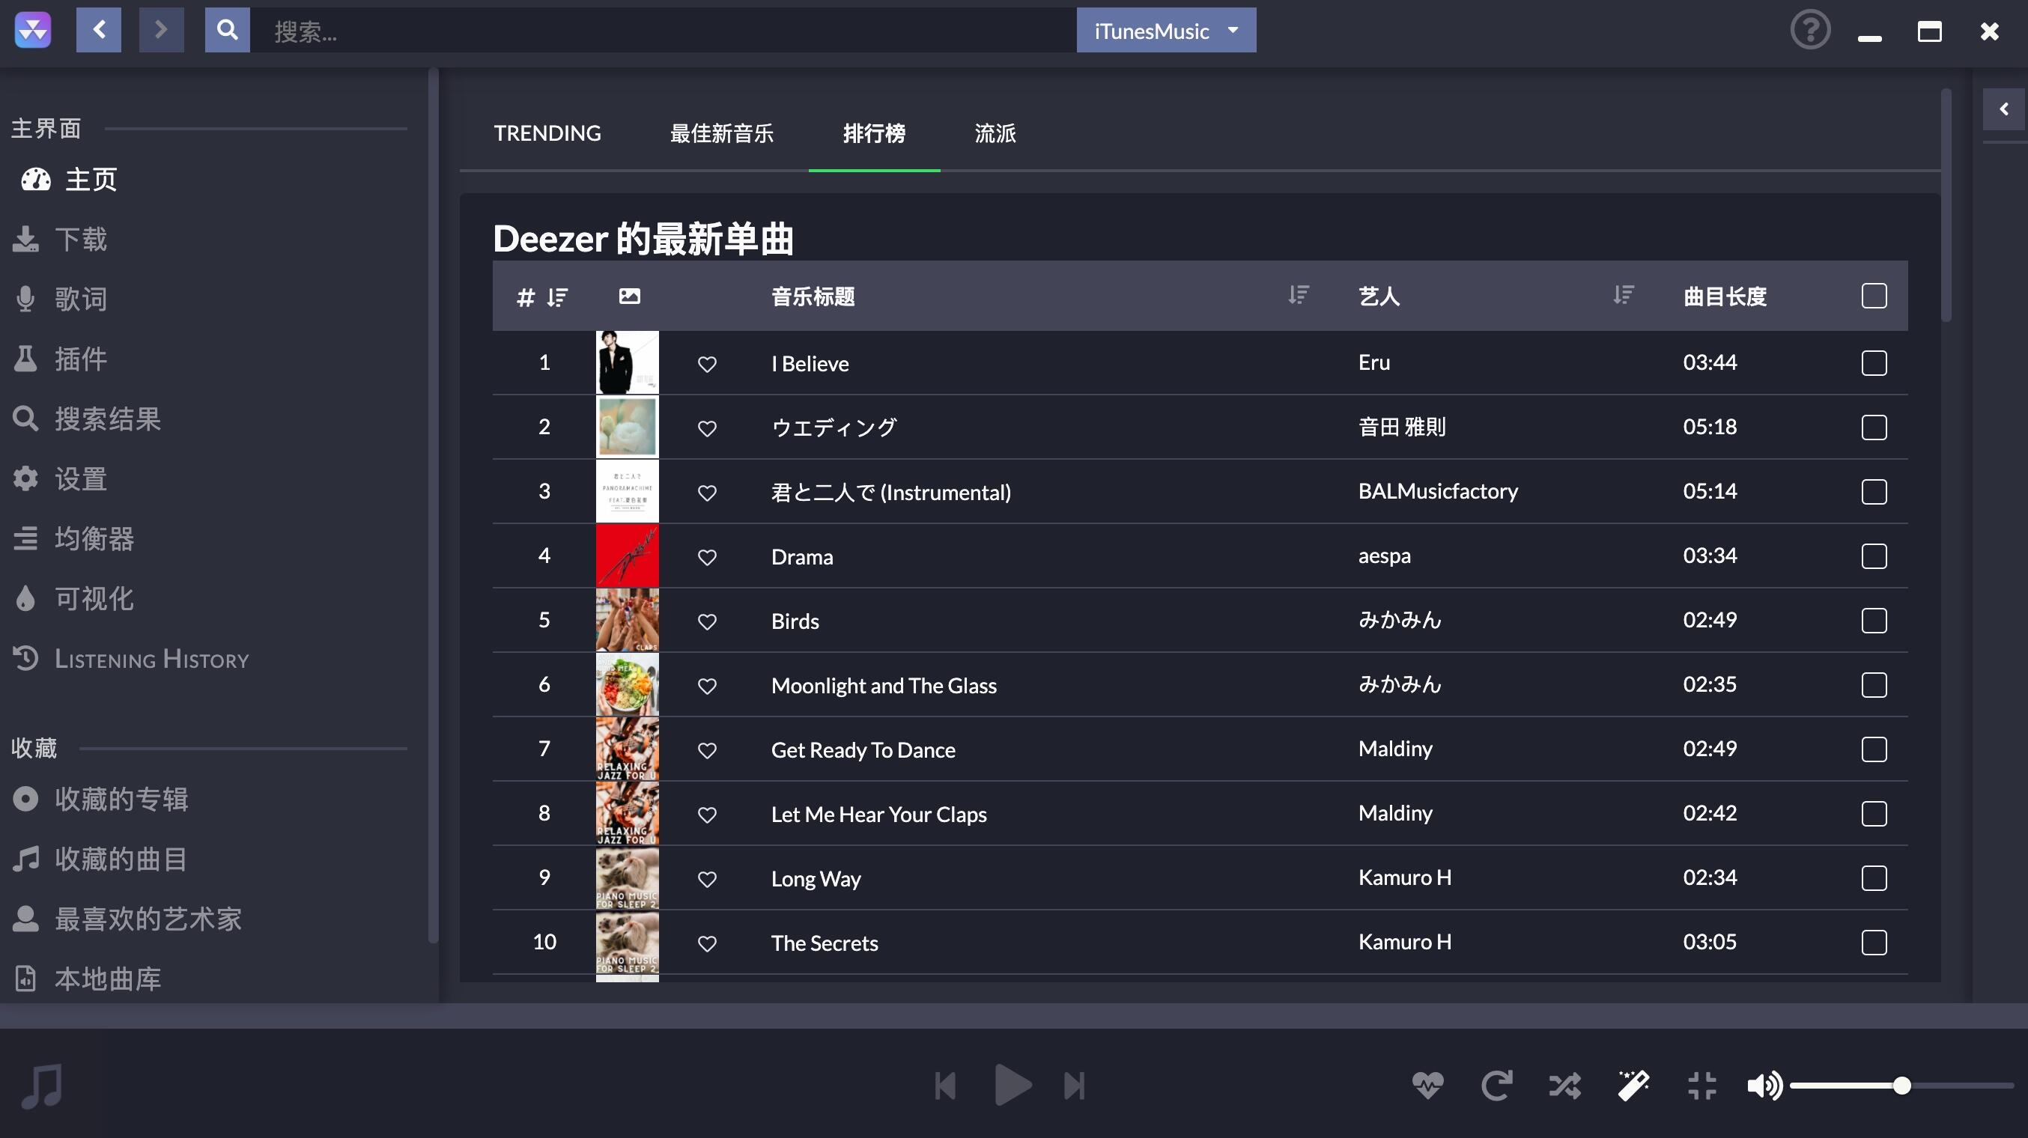
Task: Click the magnifier search button
Action: (x=228, y=30)
